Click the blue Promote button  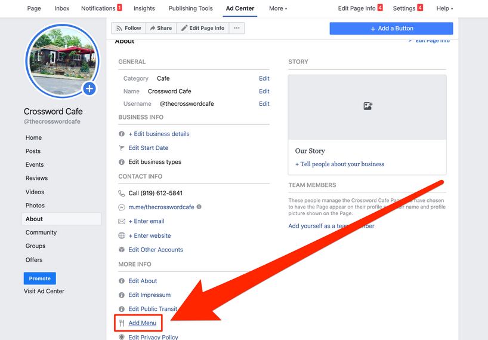[40, 278]
